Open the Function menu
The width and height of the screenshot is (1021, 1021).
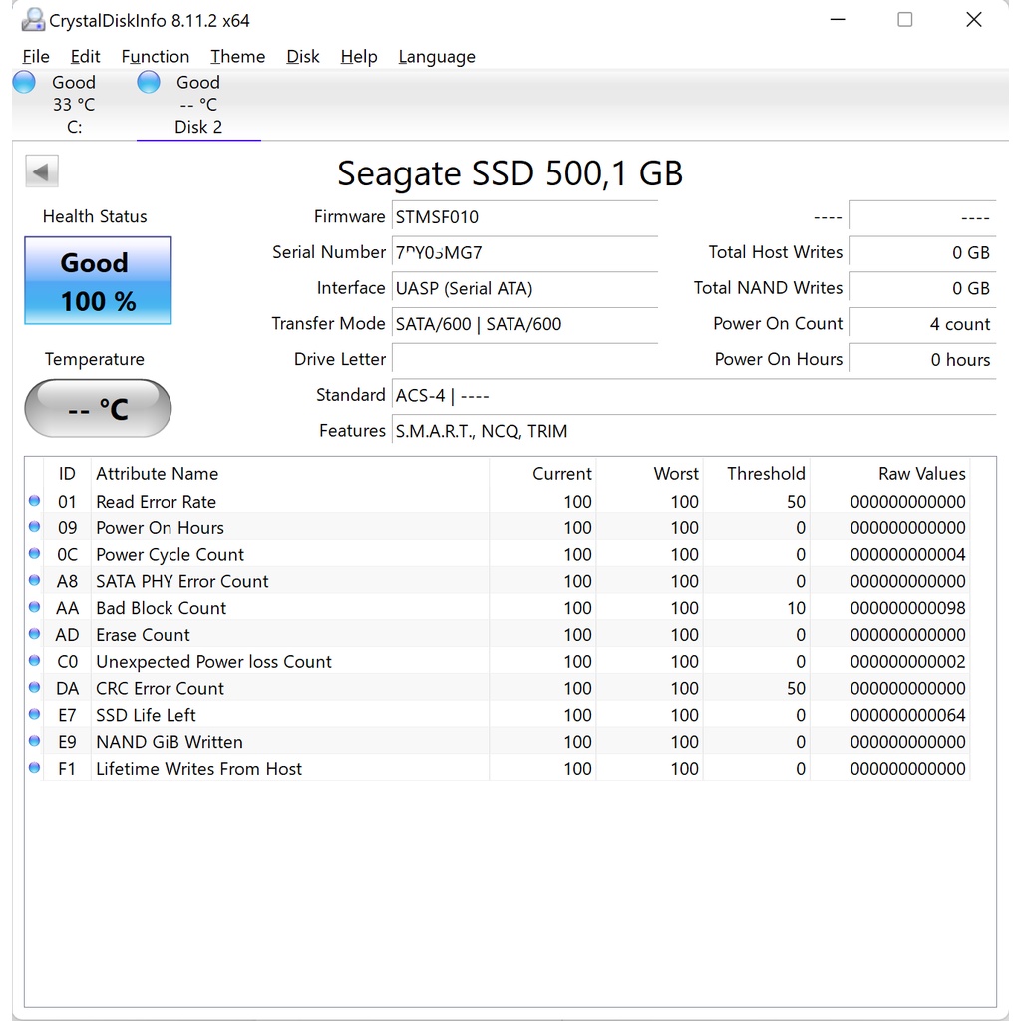(x=155, y=57)
